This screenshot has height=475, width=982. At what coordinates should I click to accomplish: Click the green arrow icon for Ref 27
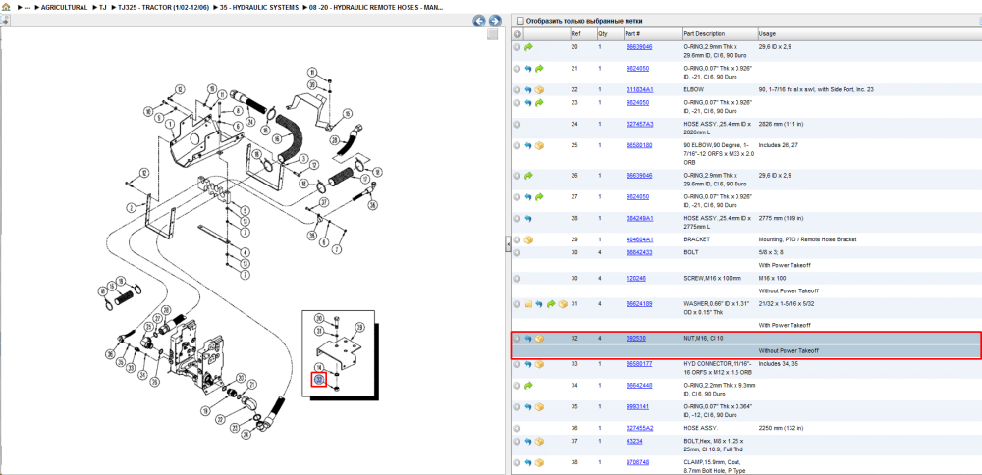coord(539,197)
